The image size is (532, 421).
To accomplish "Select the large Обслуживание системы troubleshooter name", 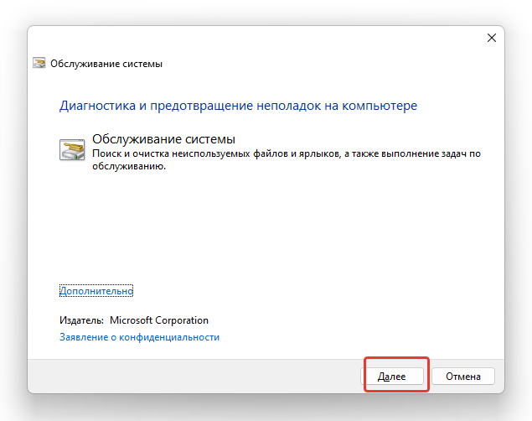I will click(163, 139).
